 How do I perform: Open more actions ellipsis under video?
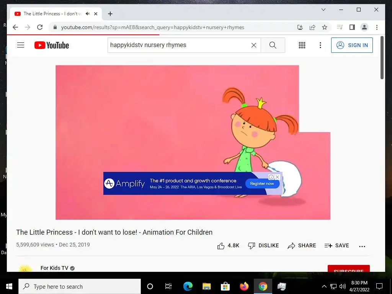[362, 246]
